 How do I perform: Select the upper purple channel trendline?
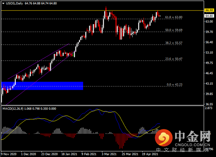coord(38,61)
